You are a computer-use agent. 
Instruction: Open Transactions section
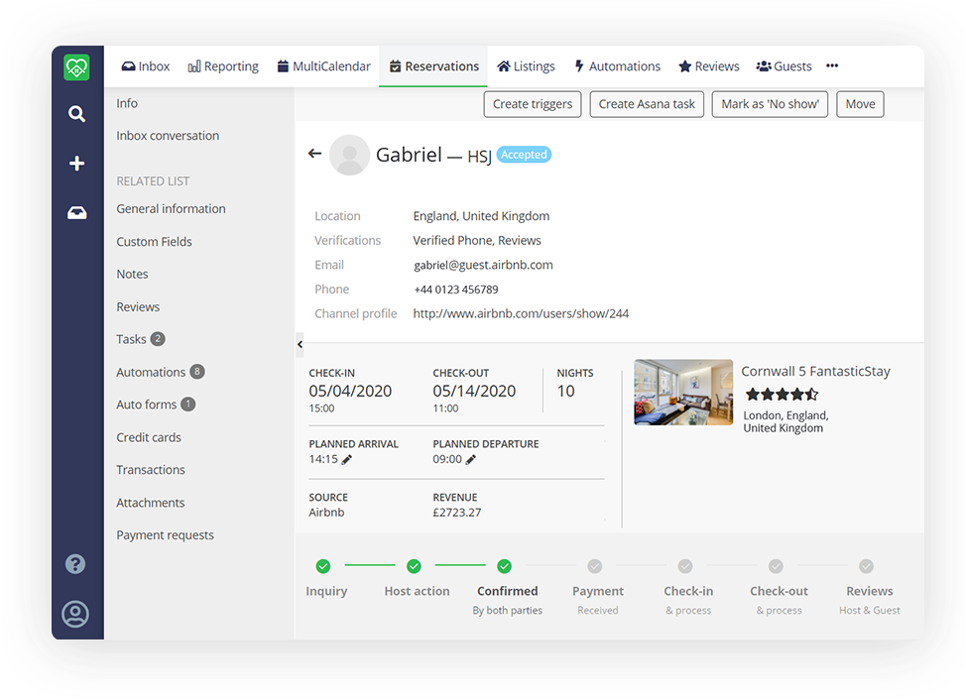click(x=150, y=470)
